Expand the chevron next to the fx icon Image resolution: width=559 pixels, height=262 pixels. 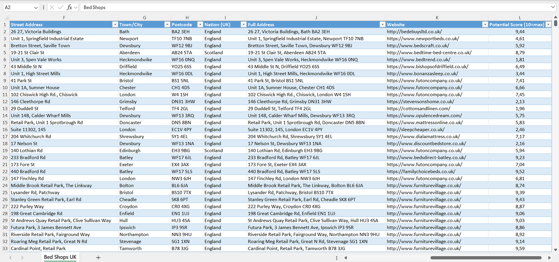pos(75,7)
